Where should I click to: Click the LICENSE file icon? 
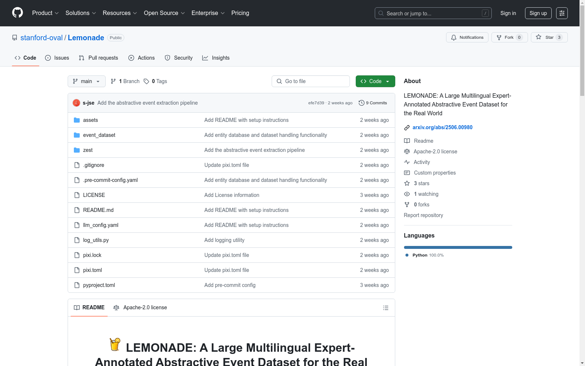77,195
